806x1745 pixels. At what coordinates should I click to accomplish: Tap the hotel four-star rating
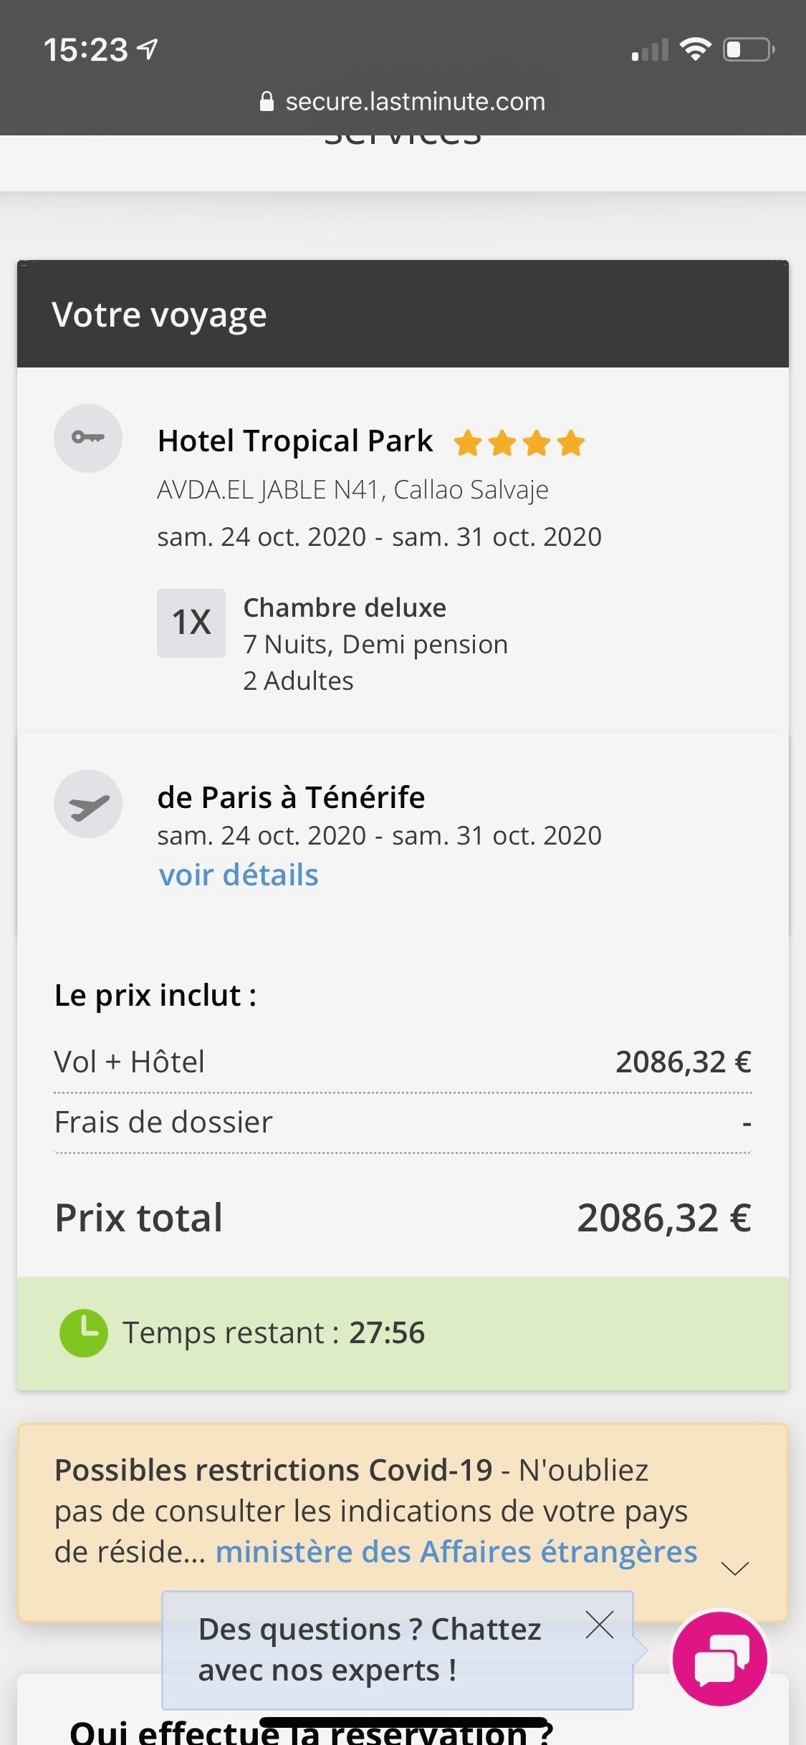coord(519,443)
